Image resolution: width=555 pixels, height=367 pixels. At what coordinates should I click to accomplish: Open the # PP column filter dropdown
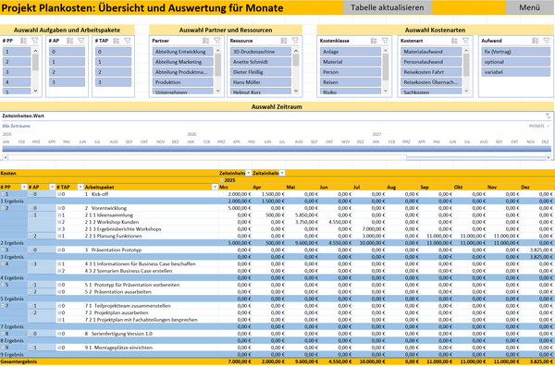coord(24,187)
